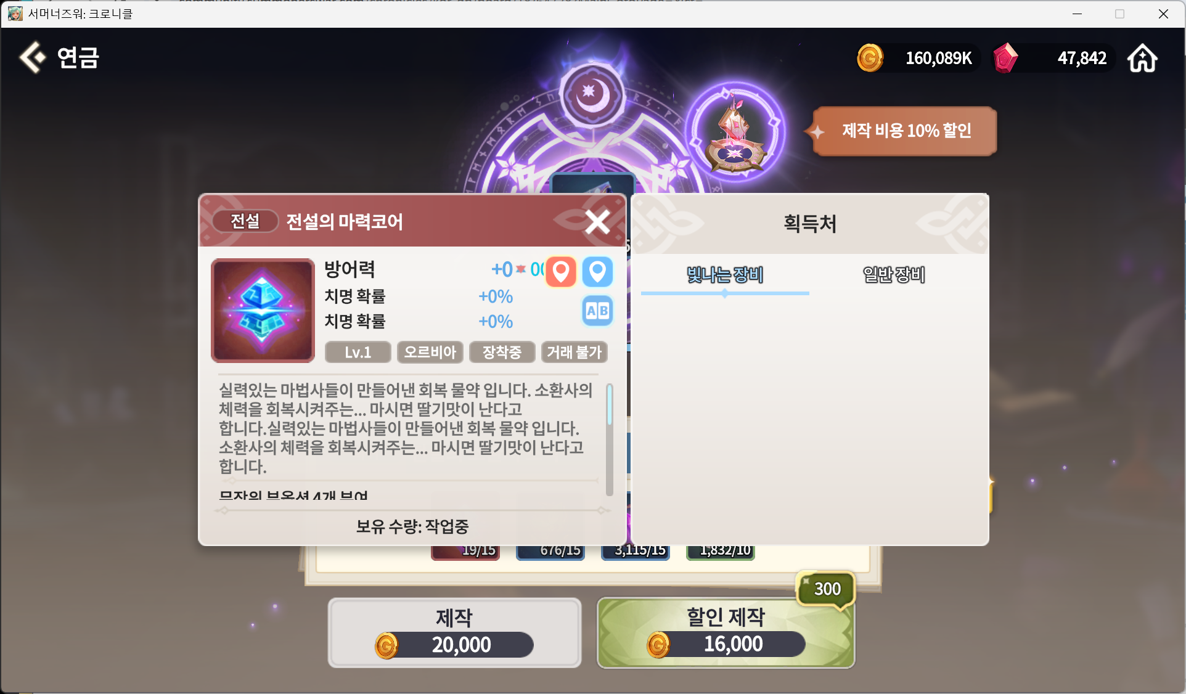Open the home icon at top right
The image size is (1186, 694).
1142,58
